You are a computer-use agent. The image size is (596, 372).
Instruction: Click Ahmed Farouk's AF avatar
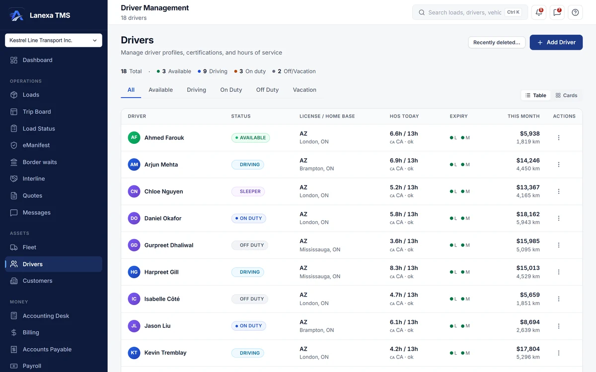click(x=134, y=137)
